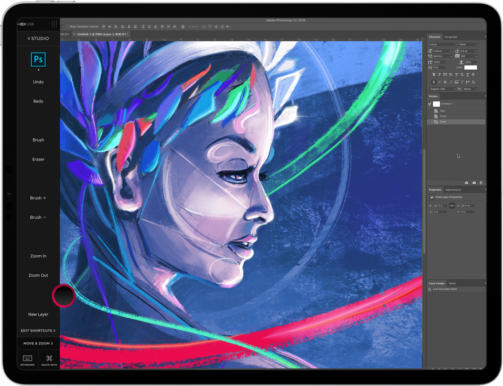Screen dimensions: 503x386
Task: Go back to Studio
Action: click(38, 38)
